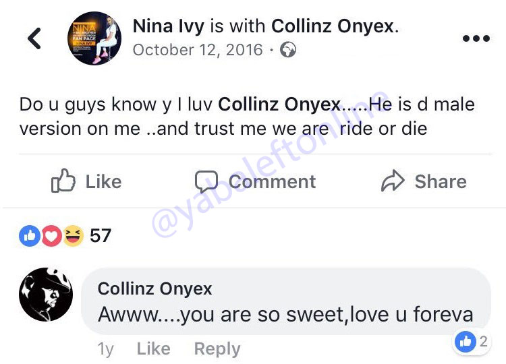Go back using the left chevron arrow

pyautogui.click(x=34, y=38)
